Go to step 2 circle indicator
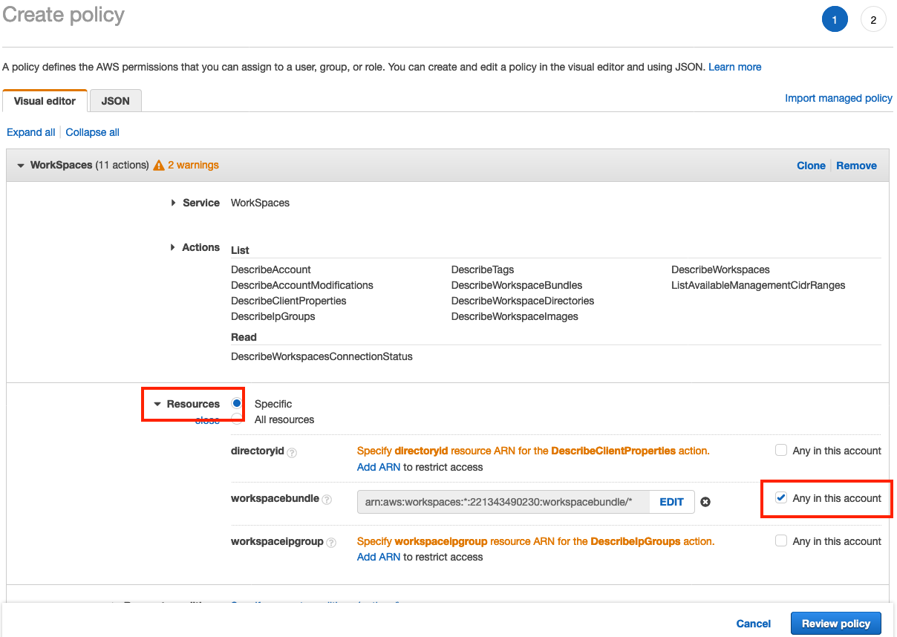897x637 pixels. click(x=873, y=20)
